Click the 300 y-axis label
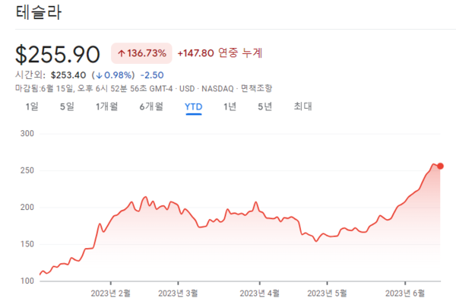The height and width of the screenshot is (308, 456). [27, 134]
